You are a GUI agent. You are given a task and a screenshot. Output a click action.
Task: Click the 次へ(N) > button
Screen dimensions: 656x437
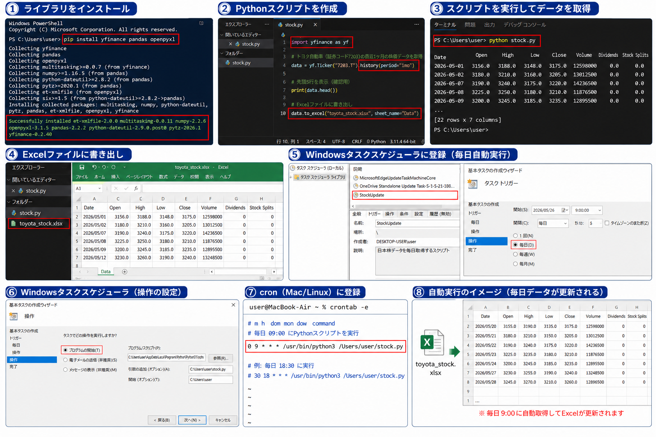(x=192, y=420)
